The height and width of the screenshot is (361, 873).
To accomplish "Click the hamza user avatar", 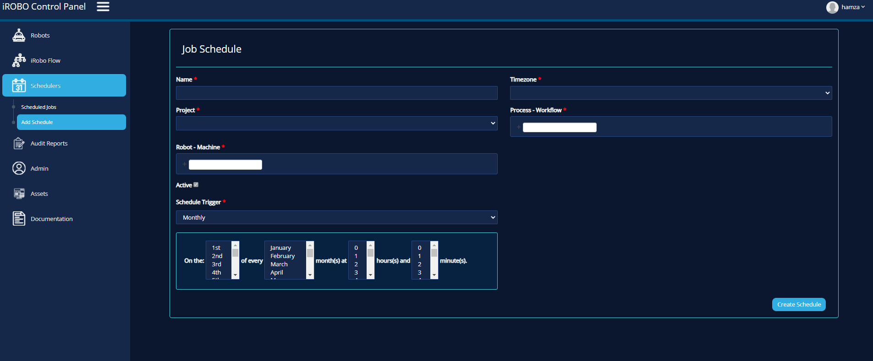I will click(832, 7).
